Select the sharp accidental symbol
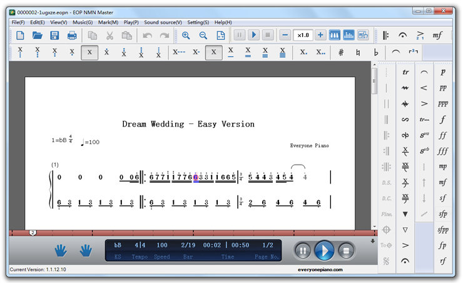This screenshot has width=463, height=283. pyautogui.click(x=341, y=53)
